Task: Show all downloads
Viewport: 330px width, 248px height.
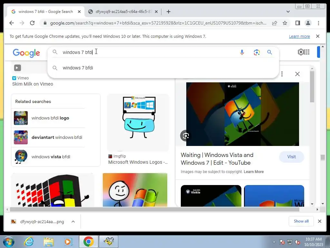Action: pos(301,221)
